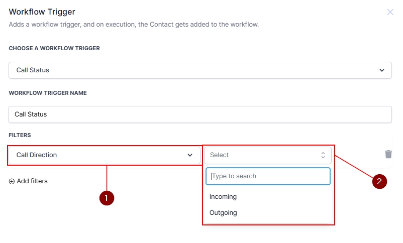
Task: Click the FILTERS section label
Action: pyautogui.click(x=20, y=135)
